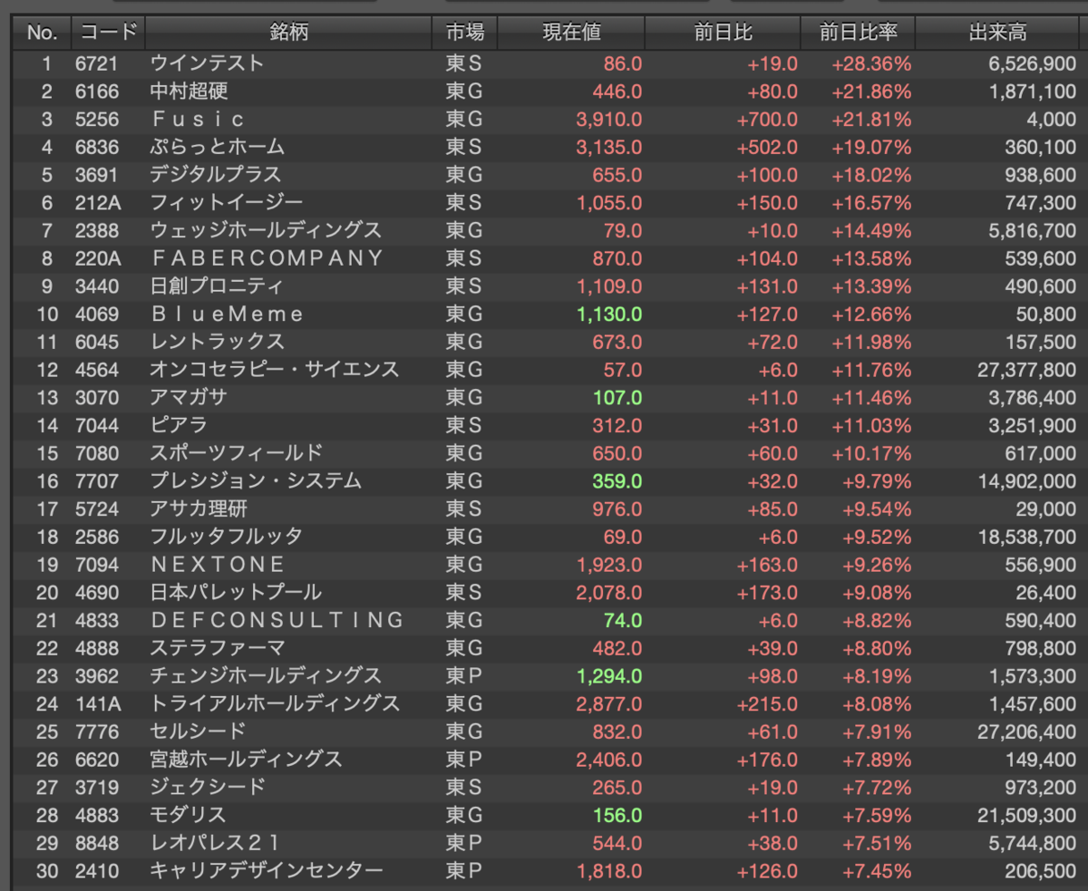Viewport: 1088px width, 891px height.
Task: Select the ＮＥＸＴＯＮＥ stock name
Action: click(x=218, y=565)
